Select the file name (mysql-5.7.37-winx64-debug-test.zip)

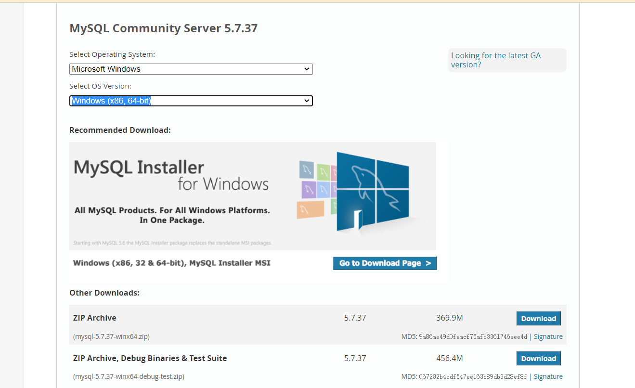pyautogui.click(x=129, y=377)
